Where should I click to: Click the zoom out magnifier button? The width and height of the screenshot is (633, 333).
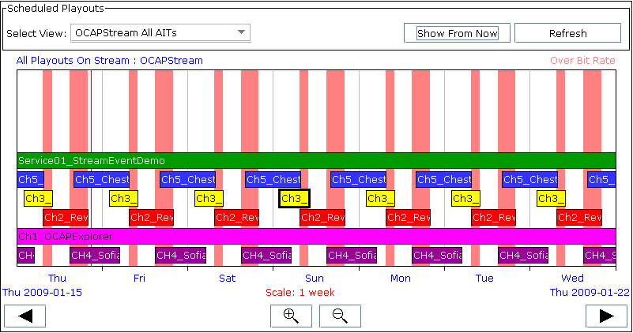pyautogui.click(x=340, y=316)
